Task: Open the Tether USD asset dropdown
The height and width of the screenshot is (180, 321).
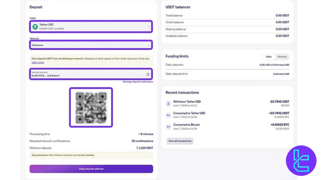Action: (91, 26)
